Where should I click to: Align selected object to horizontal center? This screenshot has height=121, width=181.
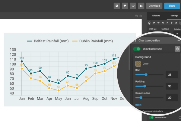click(x=158, y=23)
